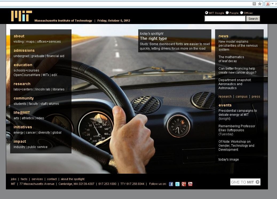Open MIT's Google+ page icon
The width and height of the screenshot is (277, 199).
click(x=184, y=184)
